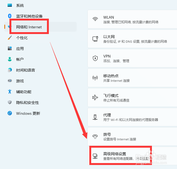The width and height of the screenshot is (177, 169).
Task: Click text 添加、连接、管理
Action: pyautogui.click(x=116, y=61)
